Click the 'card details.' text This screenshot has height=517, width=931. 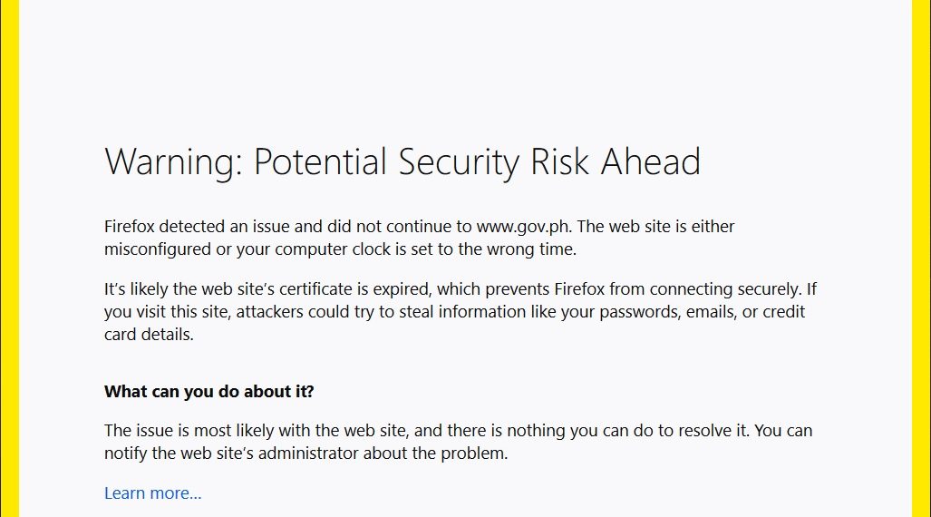[x=150, y=334]
